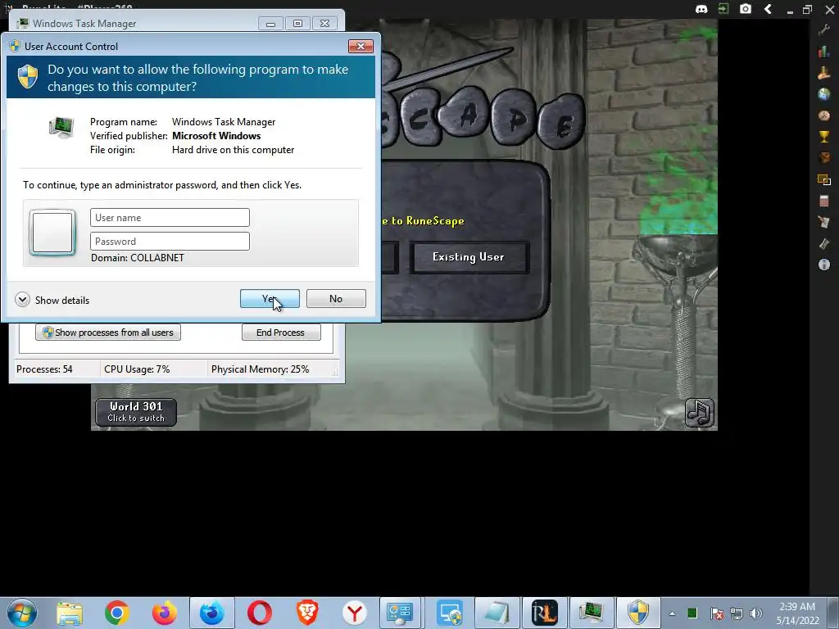Click the CPU Usage: 7% status text
This screenshot has height=629, width=839.
[137, 369]
